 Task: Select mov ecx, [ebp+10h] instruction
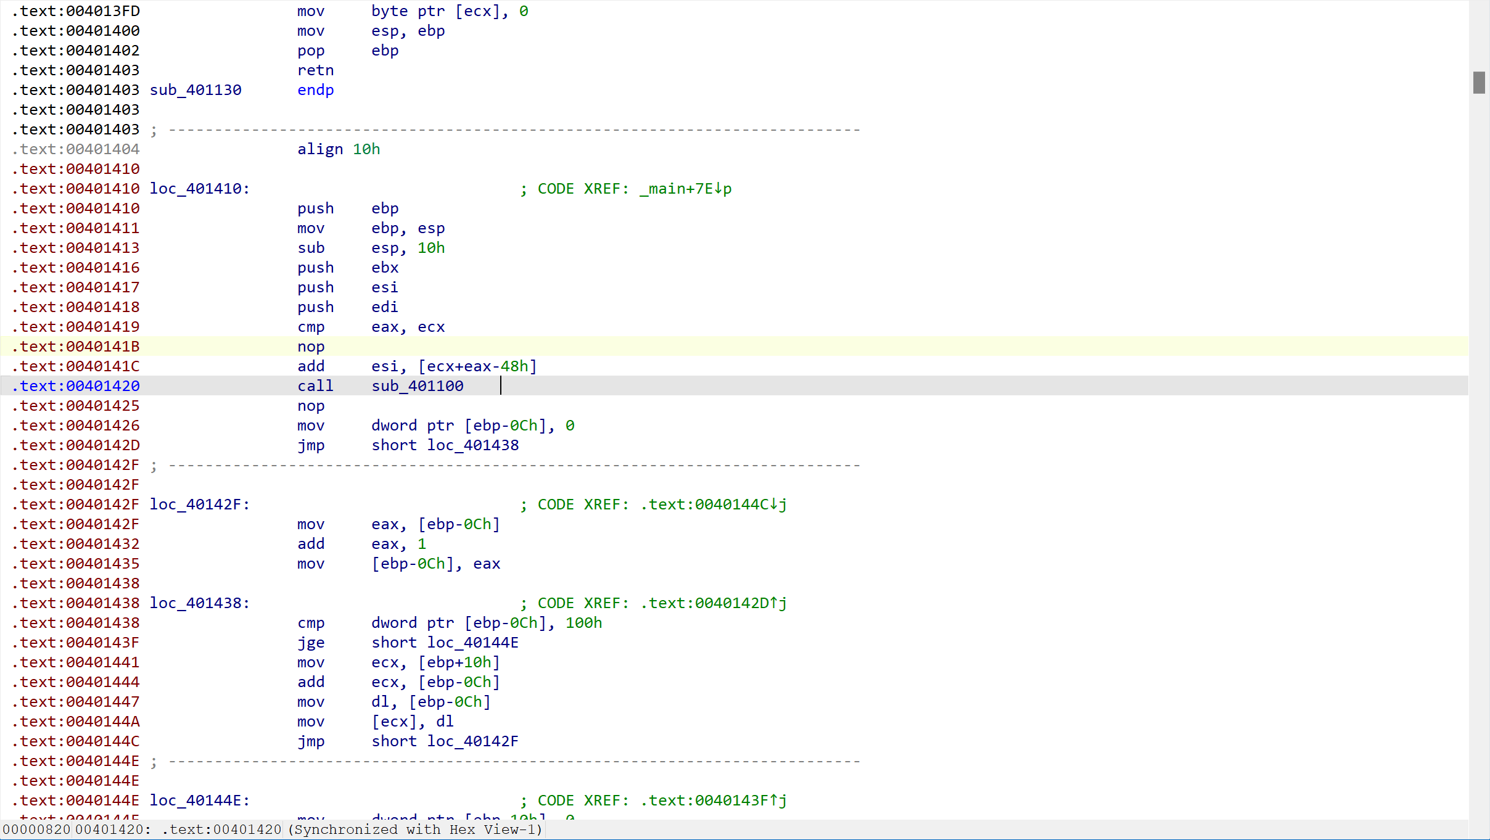pos(399,662)
